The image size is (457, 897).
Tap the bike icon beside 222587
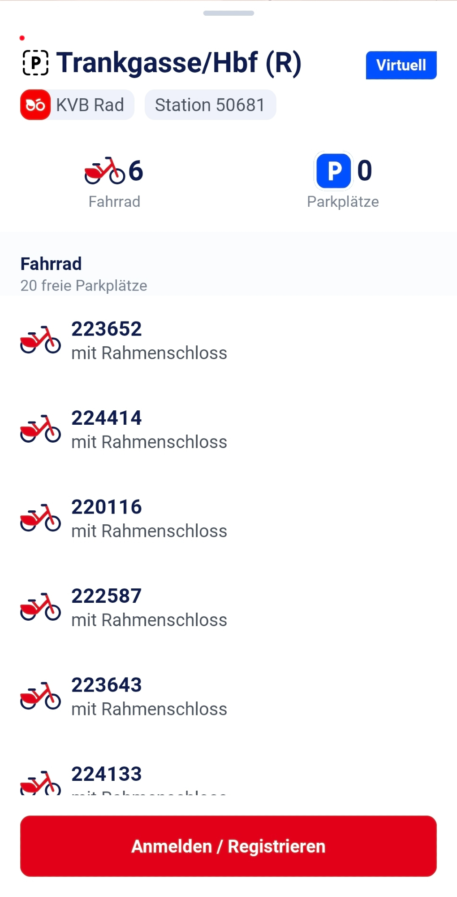pyautogui.click(x=40, y=607)
